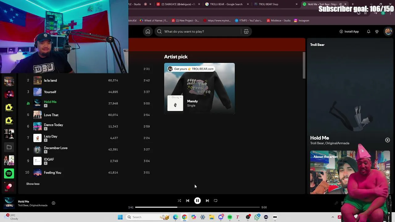The image size is (395, 222).
Task: Open the myinst bookmark link
Action: (217, 21)
